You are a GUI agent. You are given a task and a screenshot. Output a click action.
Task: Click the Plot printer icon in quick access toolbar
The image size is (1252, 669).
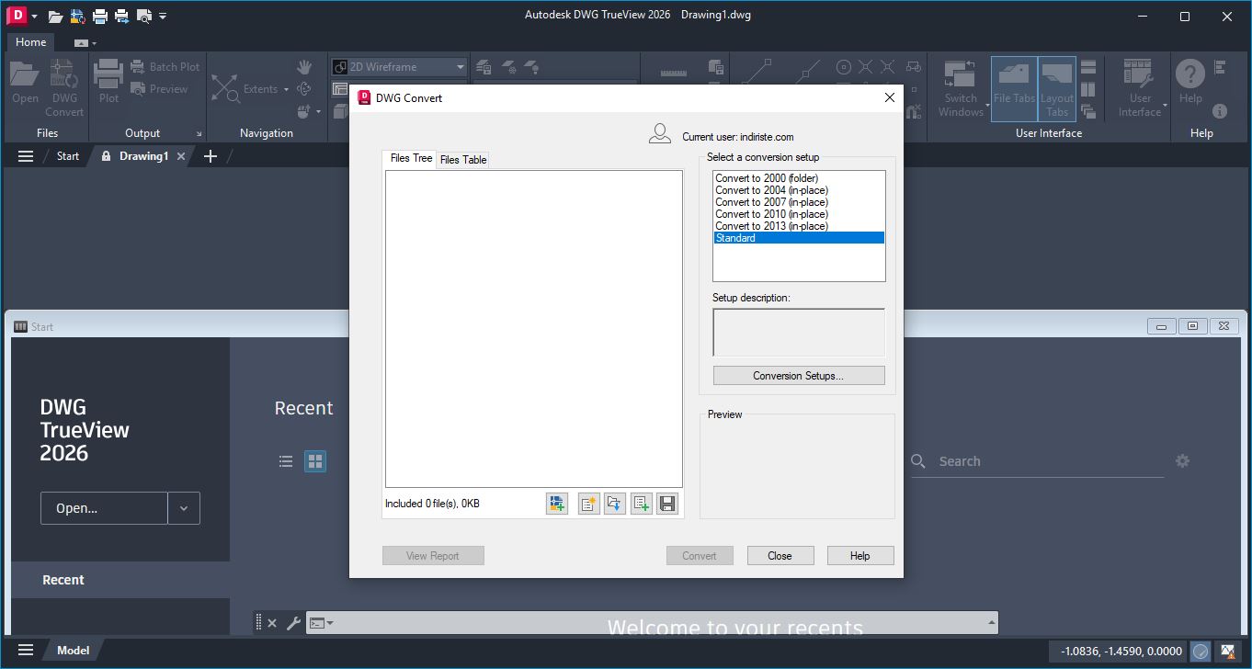pos(99,16)
